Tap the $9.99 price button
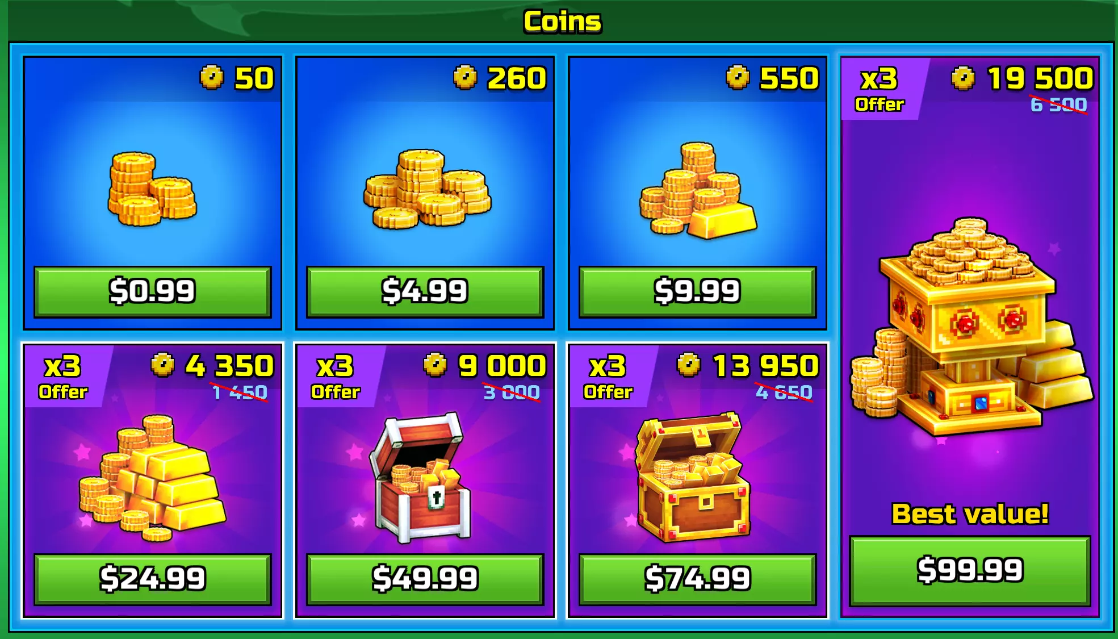The height and width of the screenshot is (639, 1118). coord(697,291)
